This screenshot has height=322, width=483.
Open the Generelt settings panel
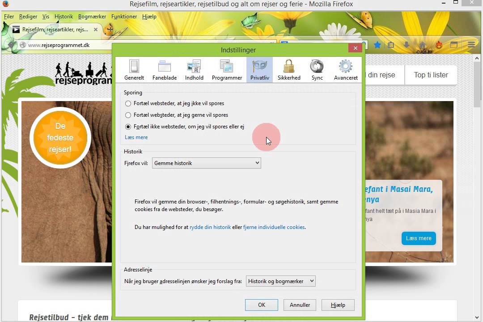click(134, 70)
